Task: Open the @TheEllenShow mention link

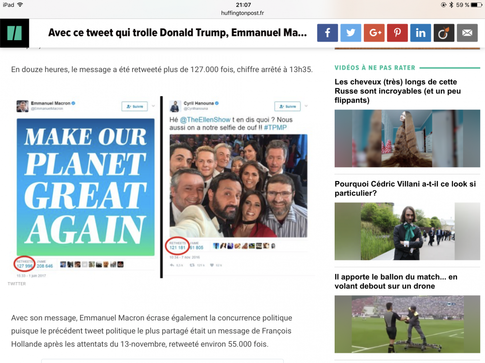Action: point(205,120)
